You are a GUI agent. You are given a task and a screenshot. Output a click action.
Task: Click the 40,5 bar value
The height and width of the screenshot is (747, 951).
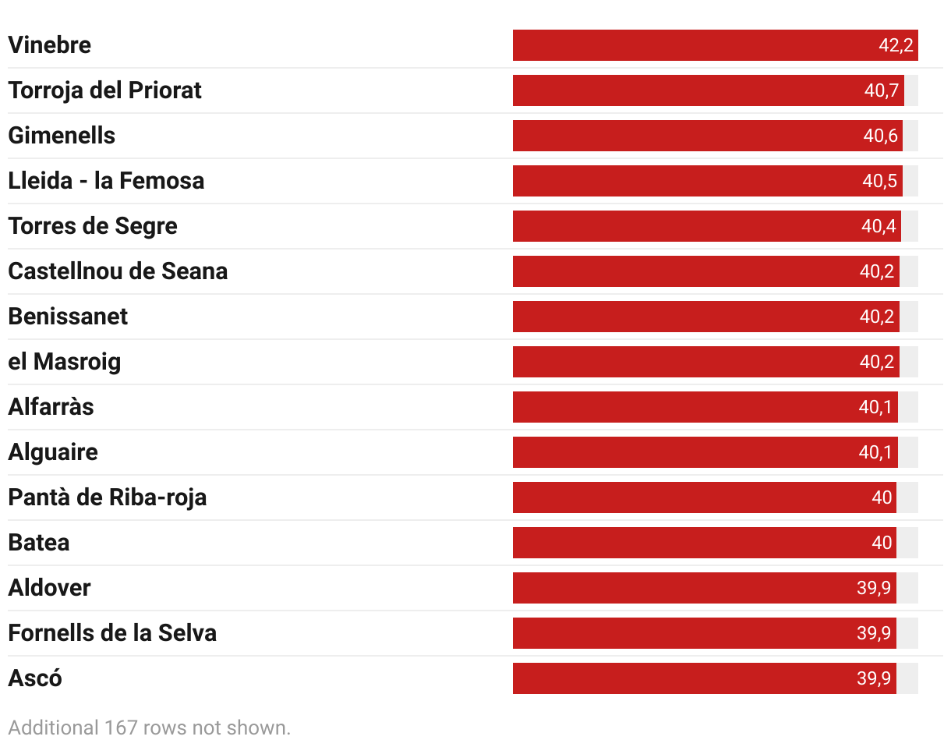click(880, 181)
